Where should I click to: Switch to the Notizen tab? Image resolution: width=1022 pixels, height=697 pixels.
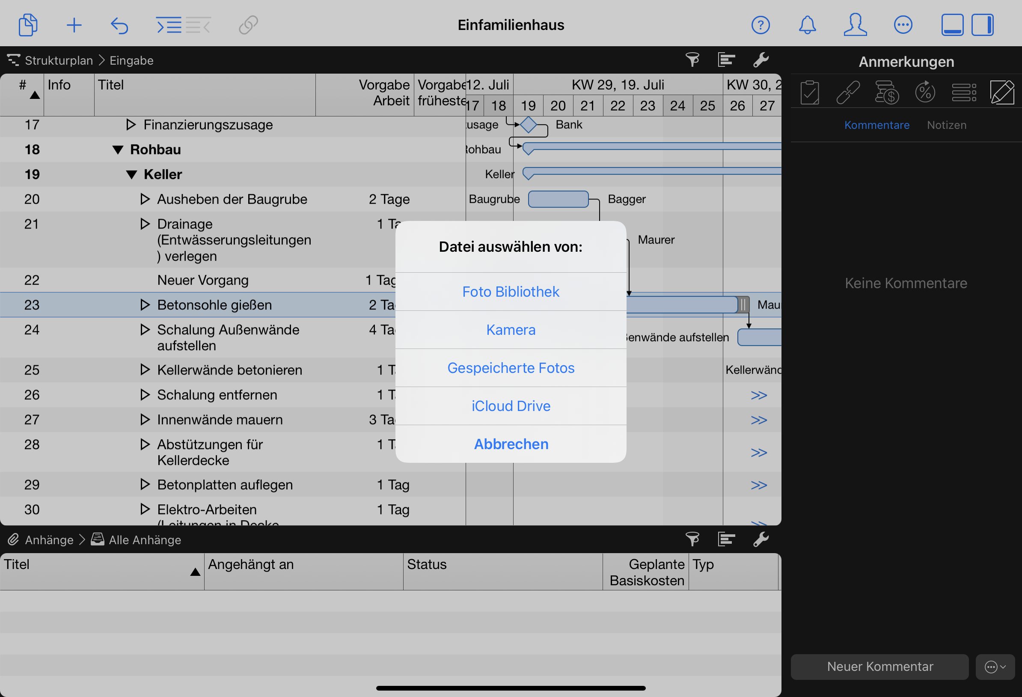coord(946,125)
